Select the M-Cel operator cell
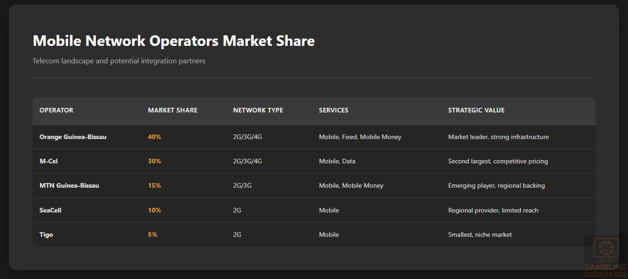628x279 pixels. pos(49,161)
